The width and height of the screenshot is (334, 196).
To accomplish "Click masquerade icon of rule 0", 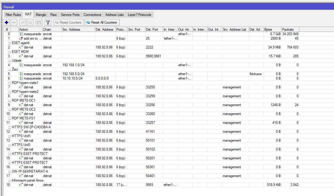I will [x=21, y=34].
